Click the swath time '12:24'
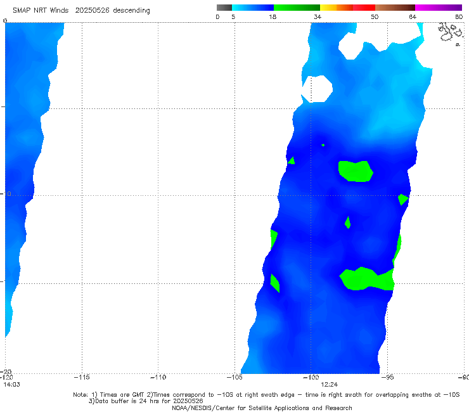This screenshot has height=412, width=469. point(330,385)
